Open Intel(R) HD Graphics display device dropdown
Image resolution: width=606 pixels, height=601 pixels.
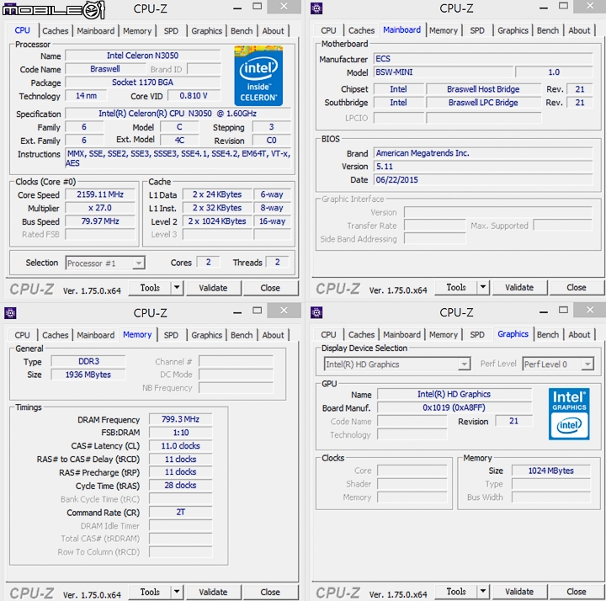[397, 364]
